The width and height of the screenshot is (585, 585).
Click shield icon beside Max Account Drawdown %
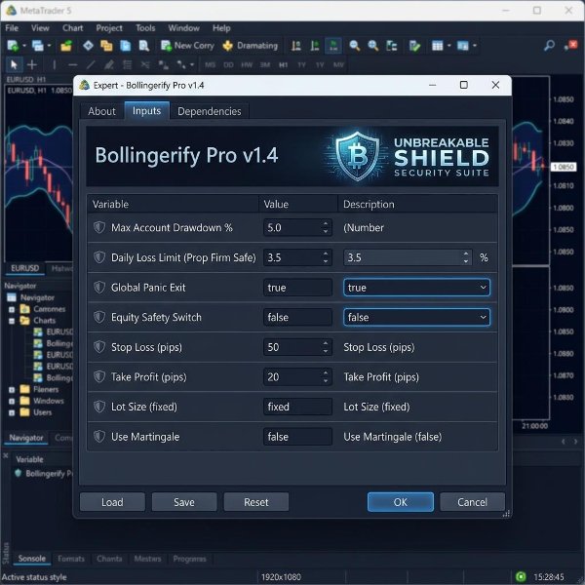coord(99,227)
